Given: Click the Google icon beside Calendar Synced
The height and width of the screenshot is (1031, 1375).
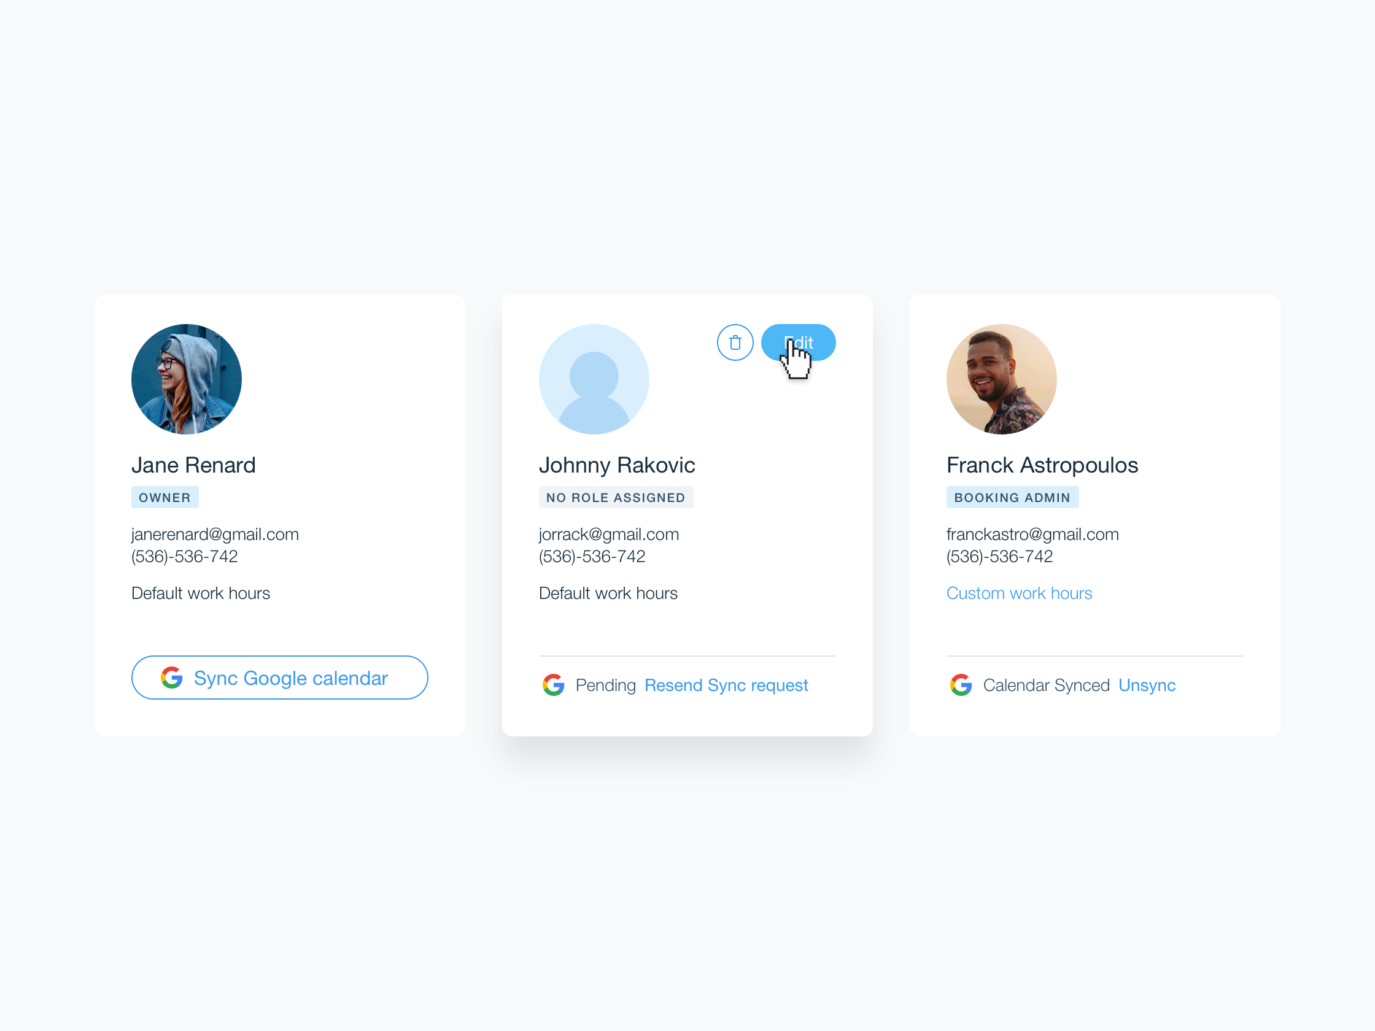Looking at the screenshot, I should coord(961,685).
